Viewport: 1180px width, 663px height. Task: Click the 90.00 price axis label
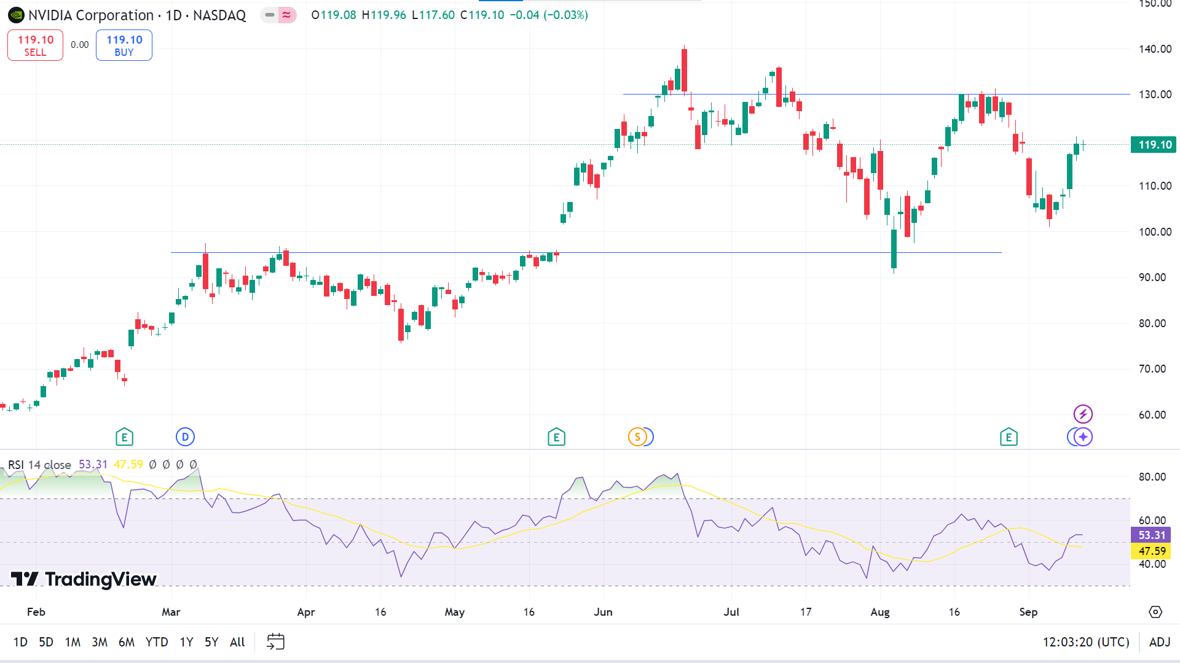coord(1152,277)
